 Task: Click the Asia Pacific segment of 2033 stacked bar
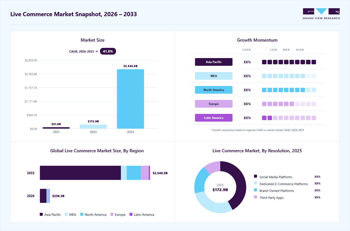pos(80,173)
